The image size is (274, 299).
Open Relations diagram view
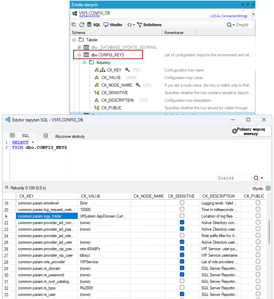pos(149,25)
